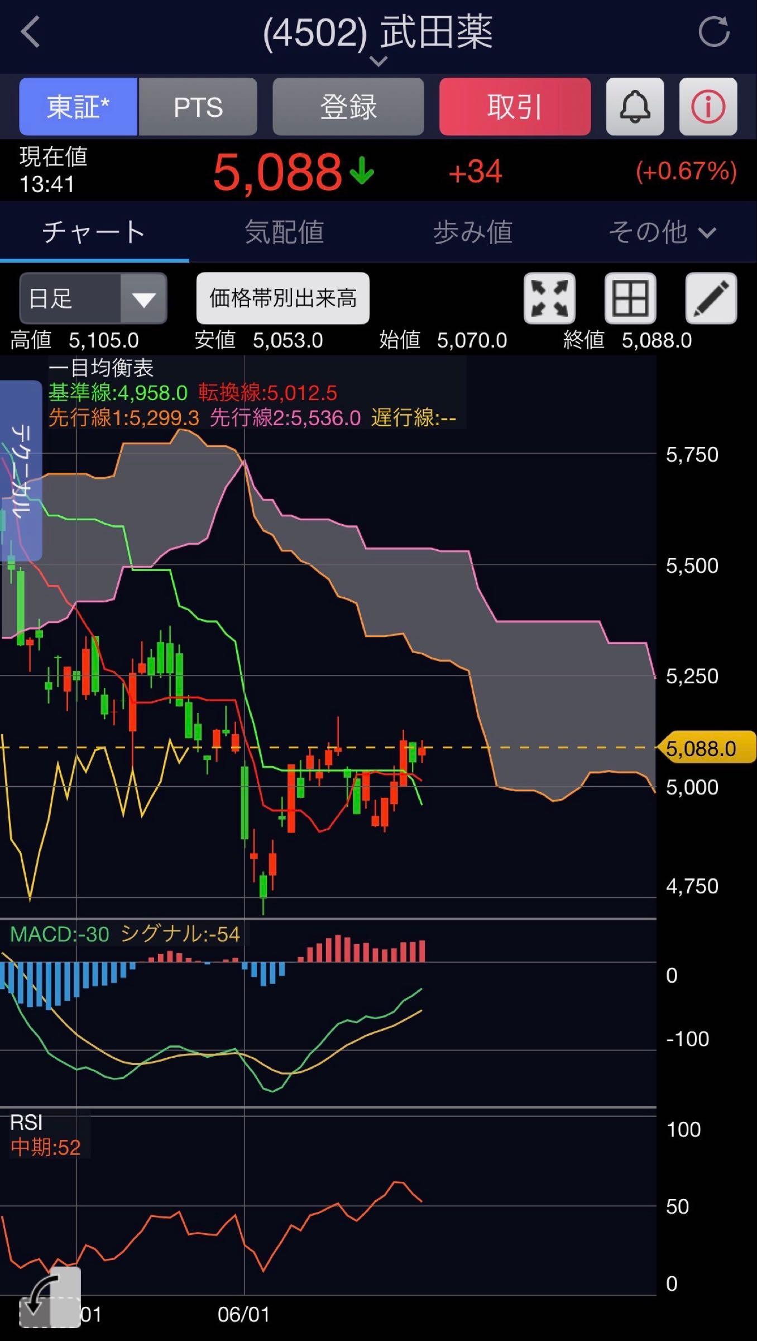Tap the RSI indicator label

[x=26, y=1123]
